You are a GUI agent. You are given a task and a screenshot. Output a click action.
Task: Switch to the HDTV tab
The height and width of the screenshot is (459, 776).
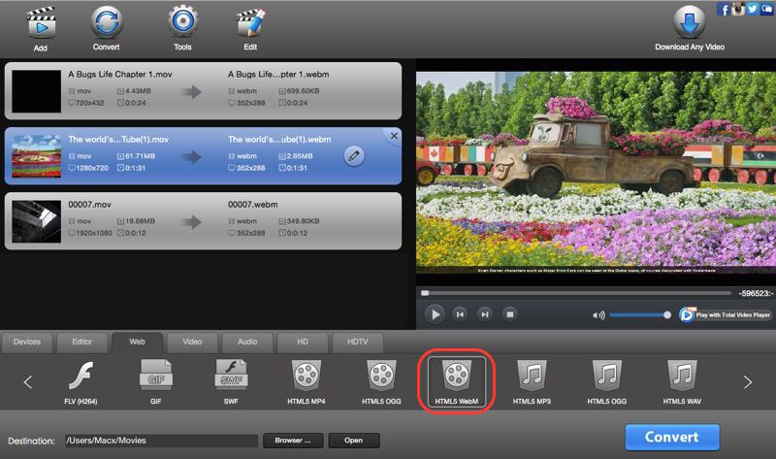pyautogui.click(x=358, y=343)
